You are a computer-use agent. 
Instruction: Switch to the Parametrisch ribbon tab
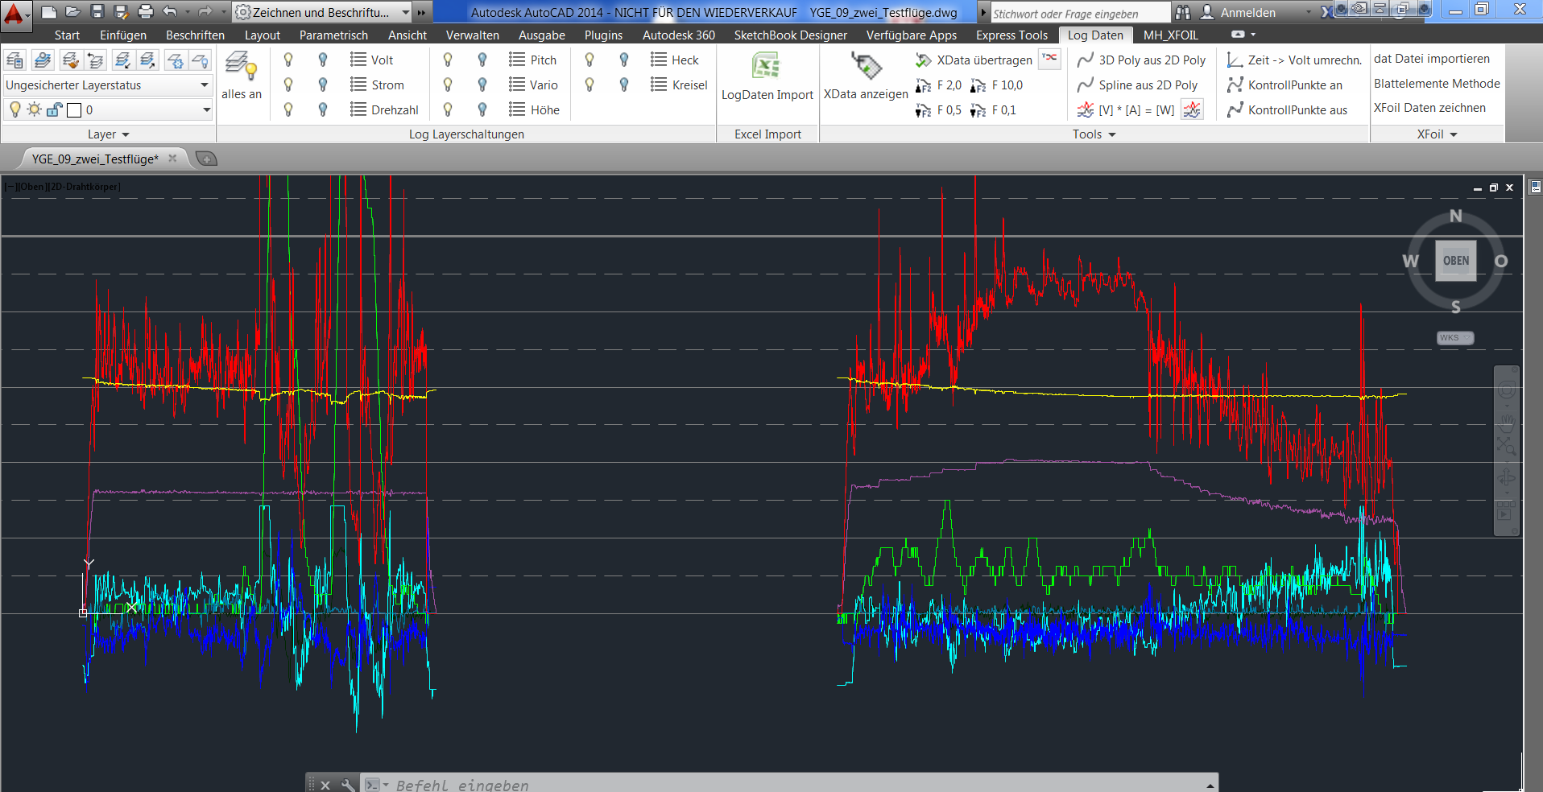click(333, 35)
